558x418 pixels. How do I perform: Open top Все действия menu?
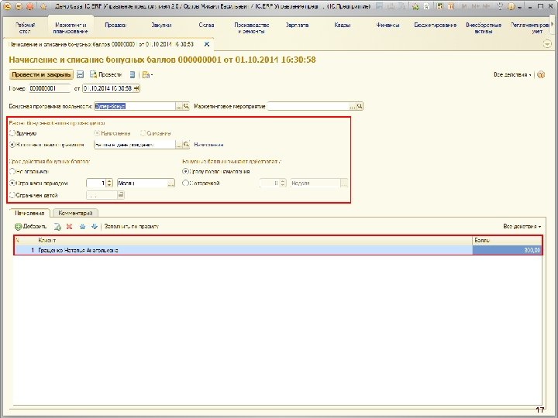tap(512, 74)
